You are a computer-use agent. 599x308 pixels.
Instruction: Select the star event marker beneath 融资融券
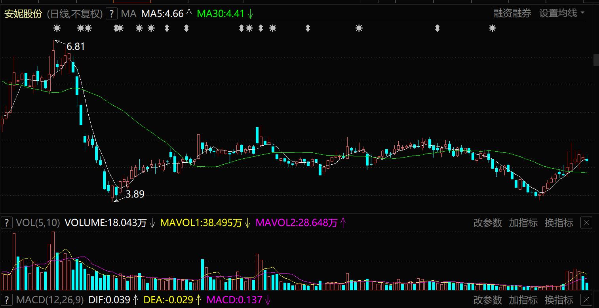click(x=493, y=28)
